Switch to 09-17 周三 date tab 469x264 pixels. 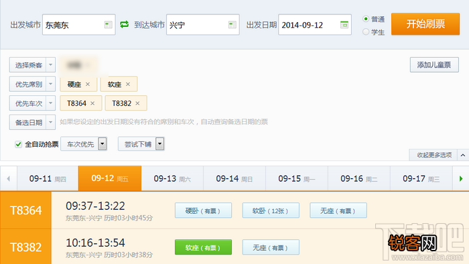click(421, 179)
